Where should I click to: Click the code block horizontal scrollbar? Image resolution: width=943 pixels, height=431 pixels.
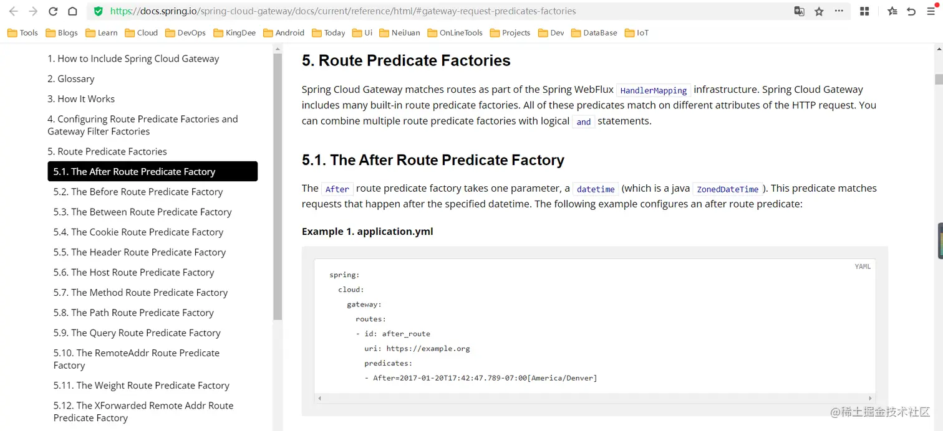click(x=594, y=398)
